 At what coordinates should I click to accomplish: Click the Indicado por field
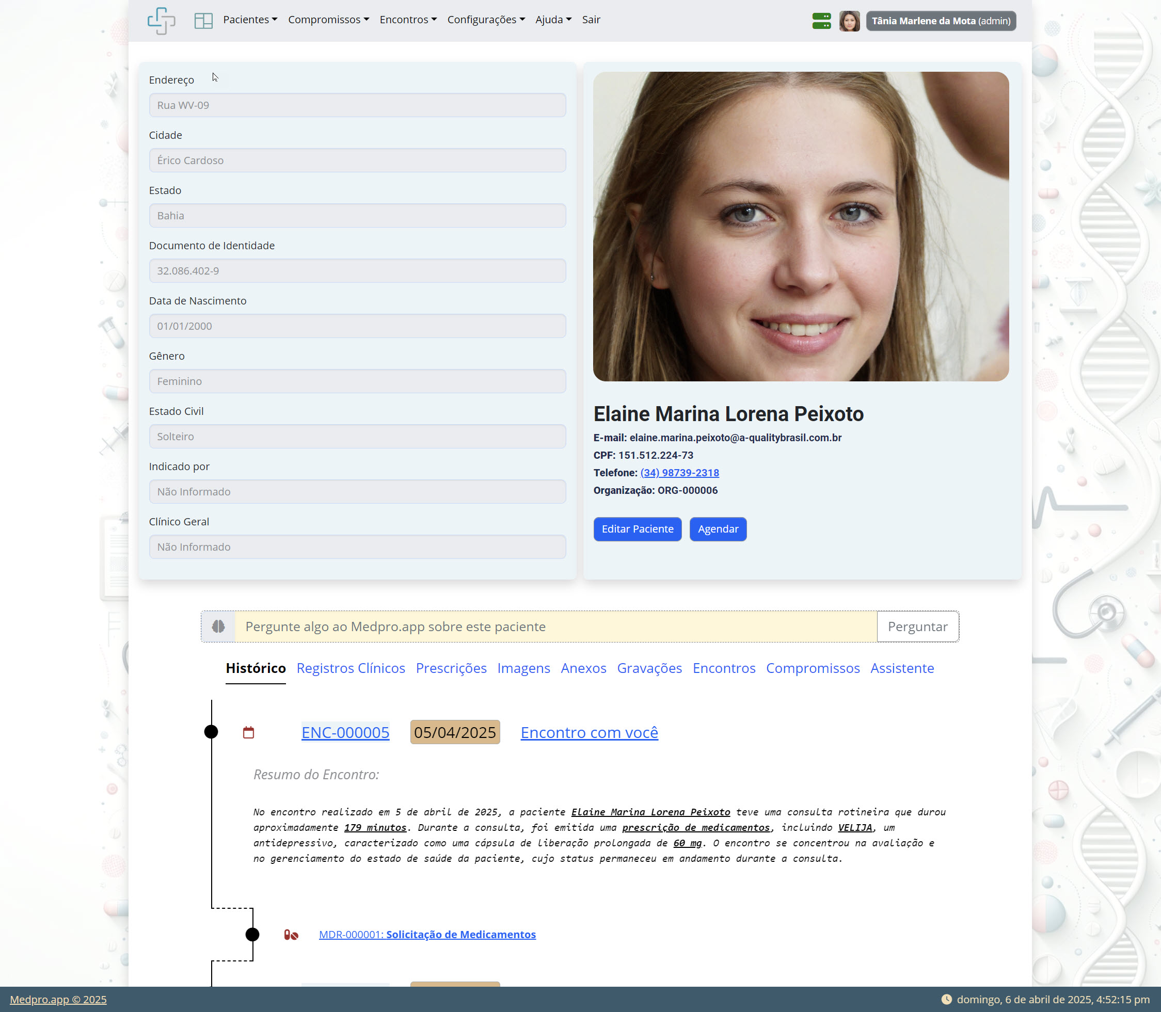[357, 491]
